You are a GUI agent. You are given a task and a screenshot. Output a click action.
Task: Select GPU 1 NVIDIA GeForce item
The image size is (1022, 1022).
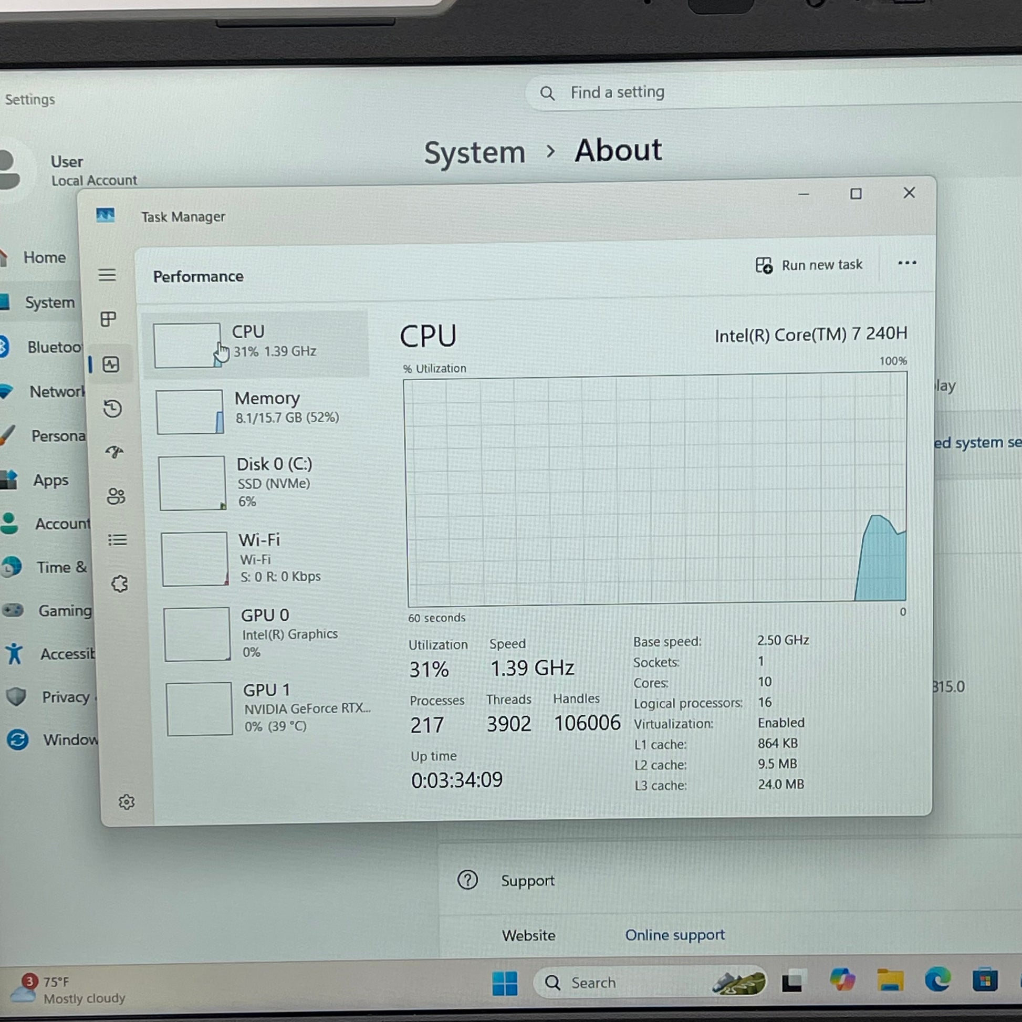tap(267, 708)
